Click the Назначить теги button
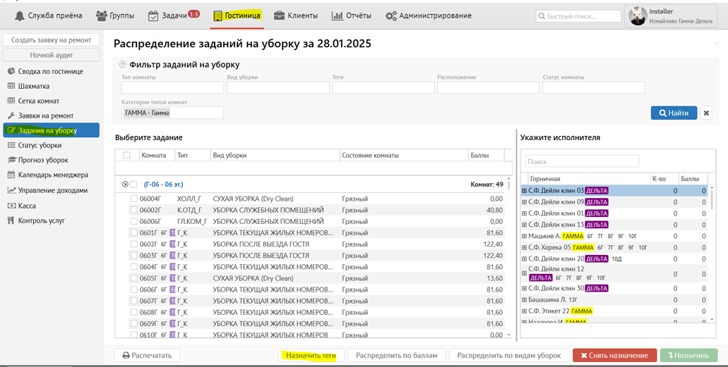The height and width of the screenshot is (367, 728). [x=311, y=356]
